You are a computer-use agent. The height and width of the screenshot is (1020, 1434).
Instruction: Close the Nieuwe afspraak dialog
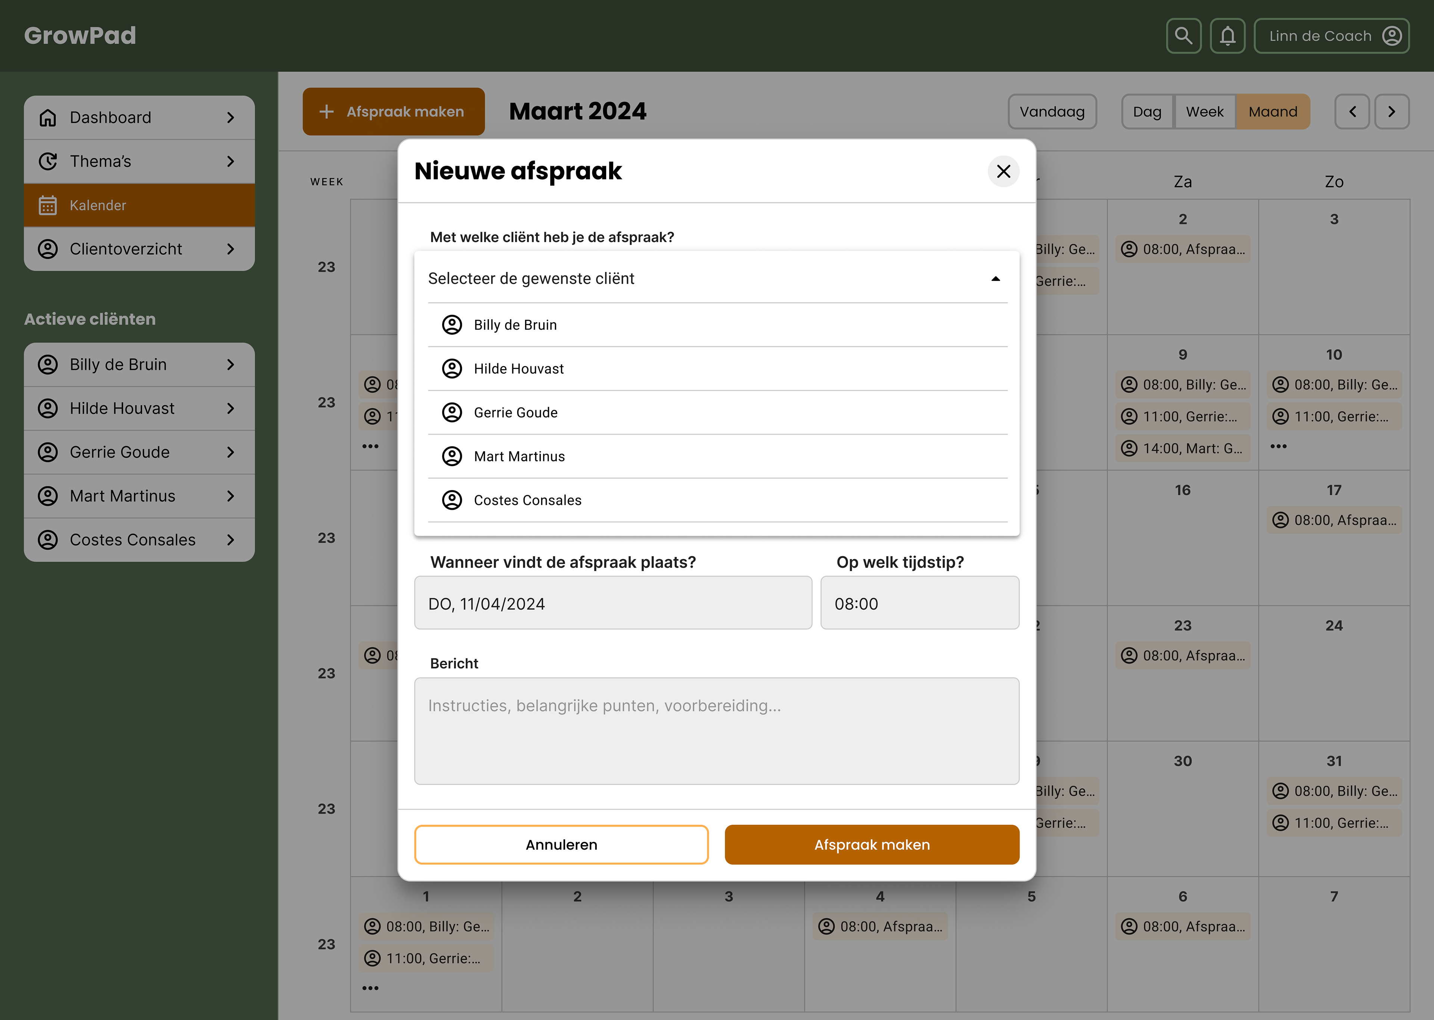[1003, 171]
